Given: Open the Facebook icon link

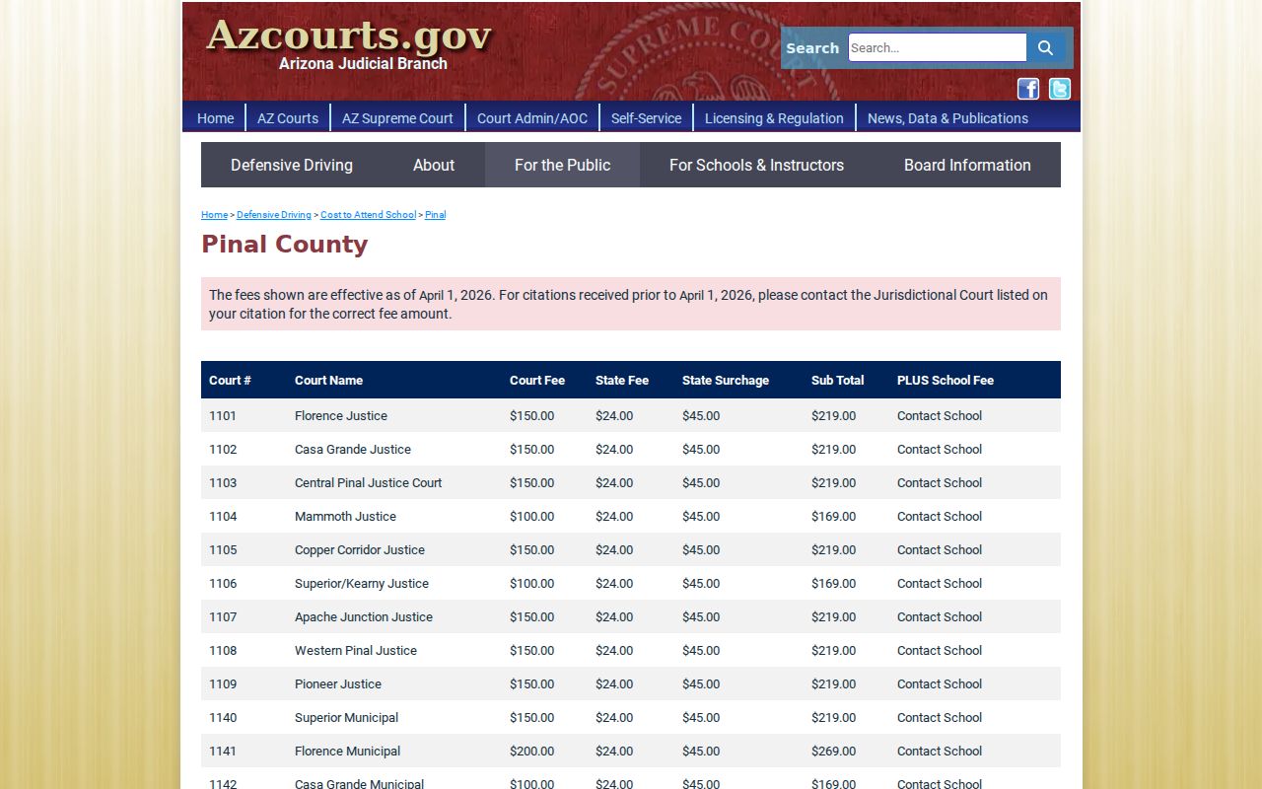Looking at the screenshot, I should (1028, 89).
